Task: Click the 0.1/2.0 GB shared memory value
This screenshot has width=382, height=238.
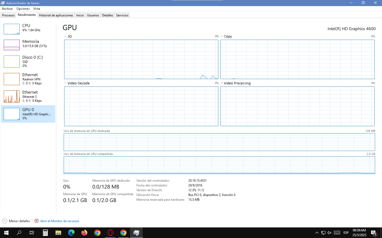Action: (104, 200)
